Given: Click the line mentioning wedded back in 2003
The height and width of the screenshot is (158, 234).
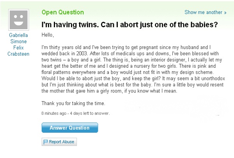Looking at the screenshot, I should click(130, 53).
